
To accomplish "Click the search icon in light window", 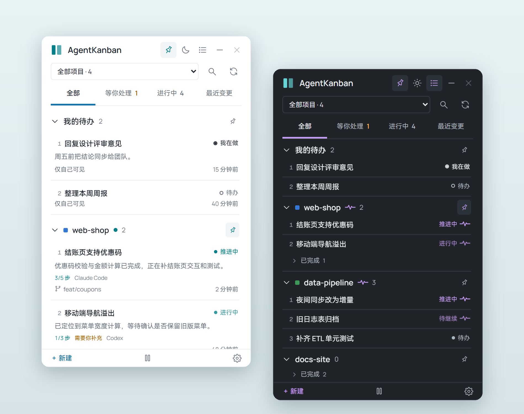I will click(x=212, y=71).
